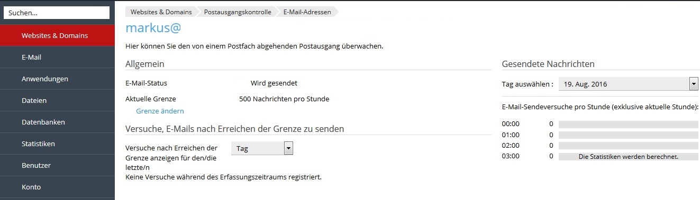The image size is (700, 200).
Task: Open Konto in sidebar
Action: pyautogui.click(x=57, y=187)
